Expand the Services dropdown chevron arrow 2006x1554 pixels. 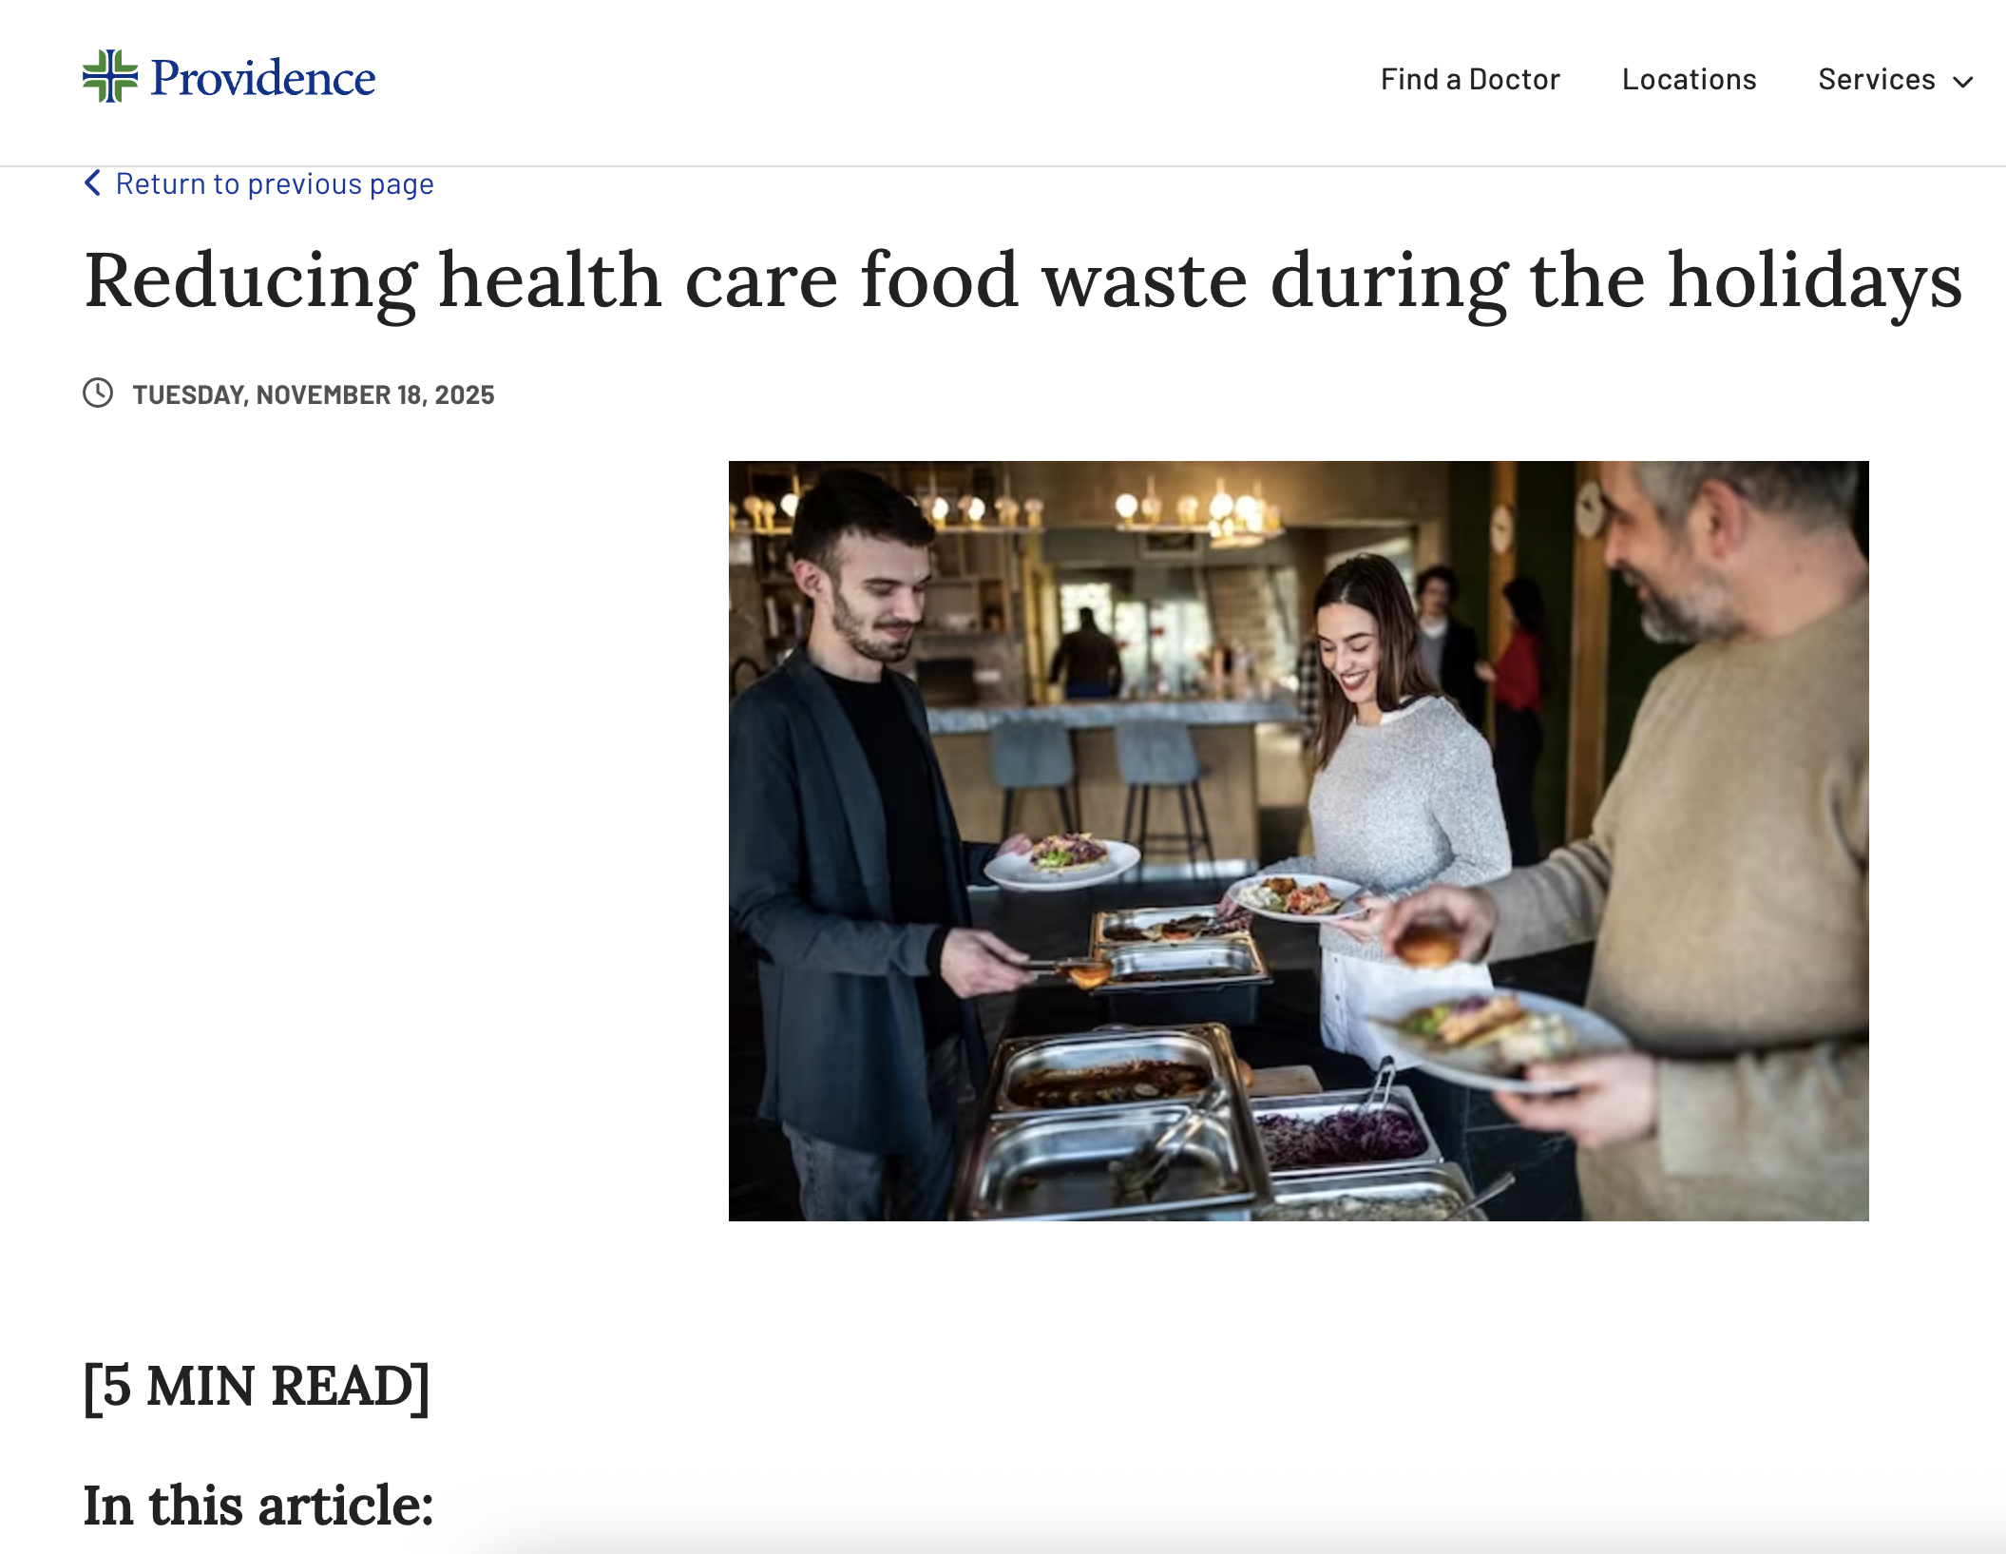tap(1963, 82)
